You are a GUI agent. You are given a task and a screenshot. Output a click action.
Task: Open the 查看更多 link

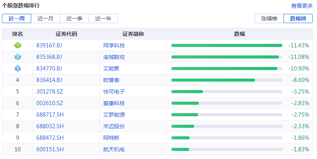302,6
